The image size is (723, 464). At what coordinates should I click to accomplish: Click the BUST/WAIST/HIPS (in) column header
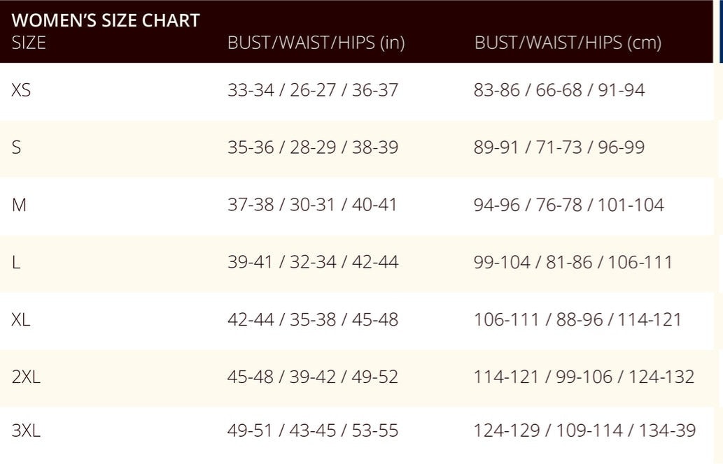(316, 43)
